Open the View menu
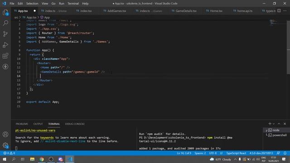The width and height of the screenshot is (290, 163). click(45, 4)
